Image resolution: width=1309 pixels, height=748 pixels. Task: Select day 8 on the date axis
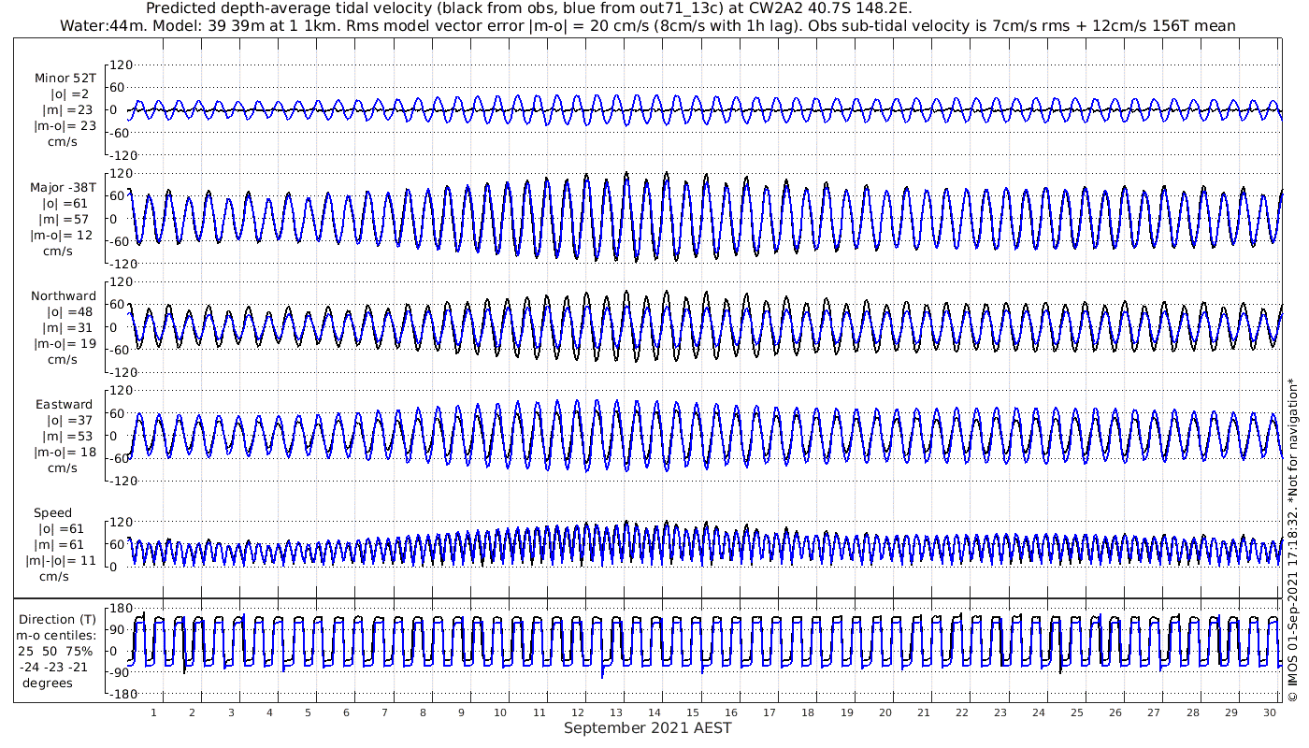click(423, 712)
